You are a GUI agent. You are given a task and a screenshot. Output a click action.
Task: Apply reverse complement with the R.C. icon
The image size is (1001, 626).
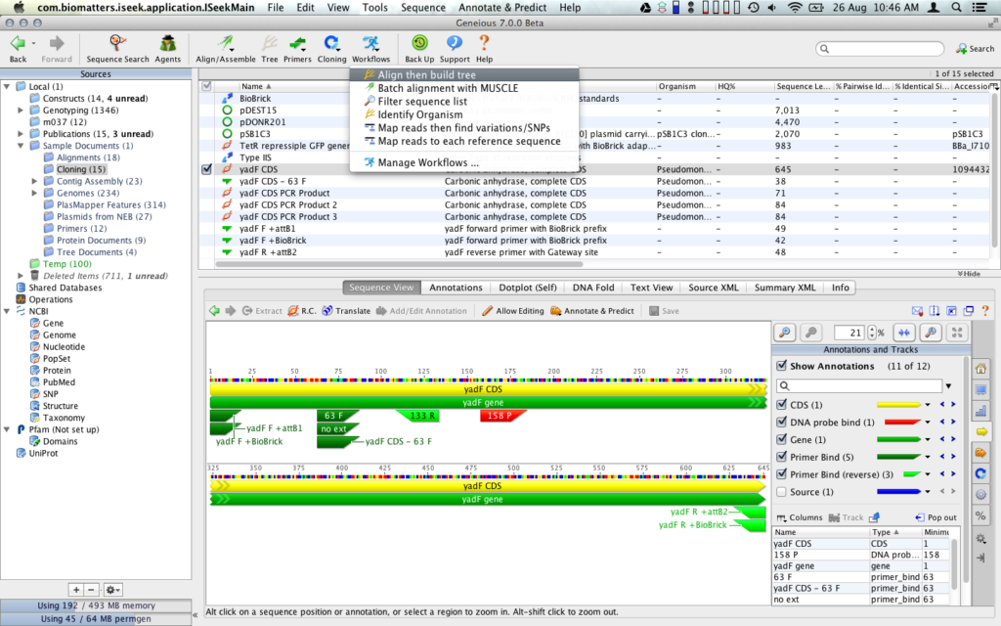pos(303,311)
